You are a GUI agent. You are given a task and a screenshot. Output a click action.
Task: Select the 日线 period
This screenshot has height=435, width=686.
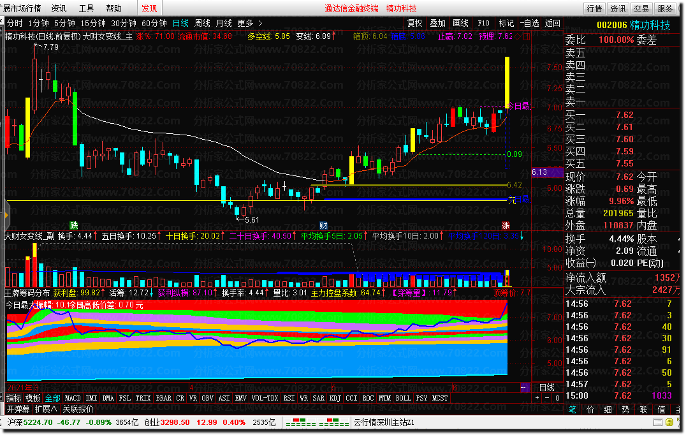pyautogui.click(x=180, y=23)
